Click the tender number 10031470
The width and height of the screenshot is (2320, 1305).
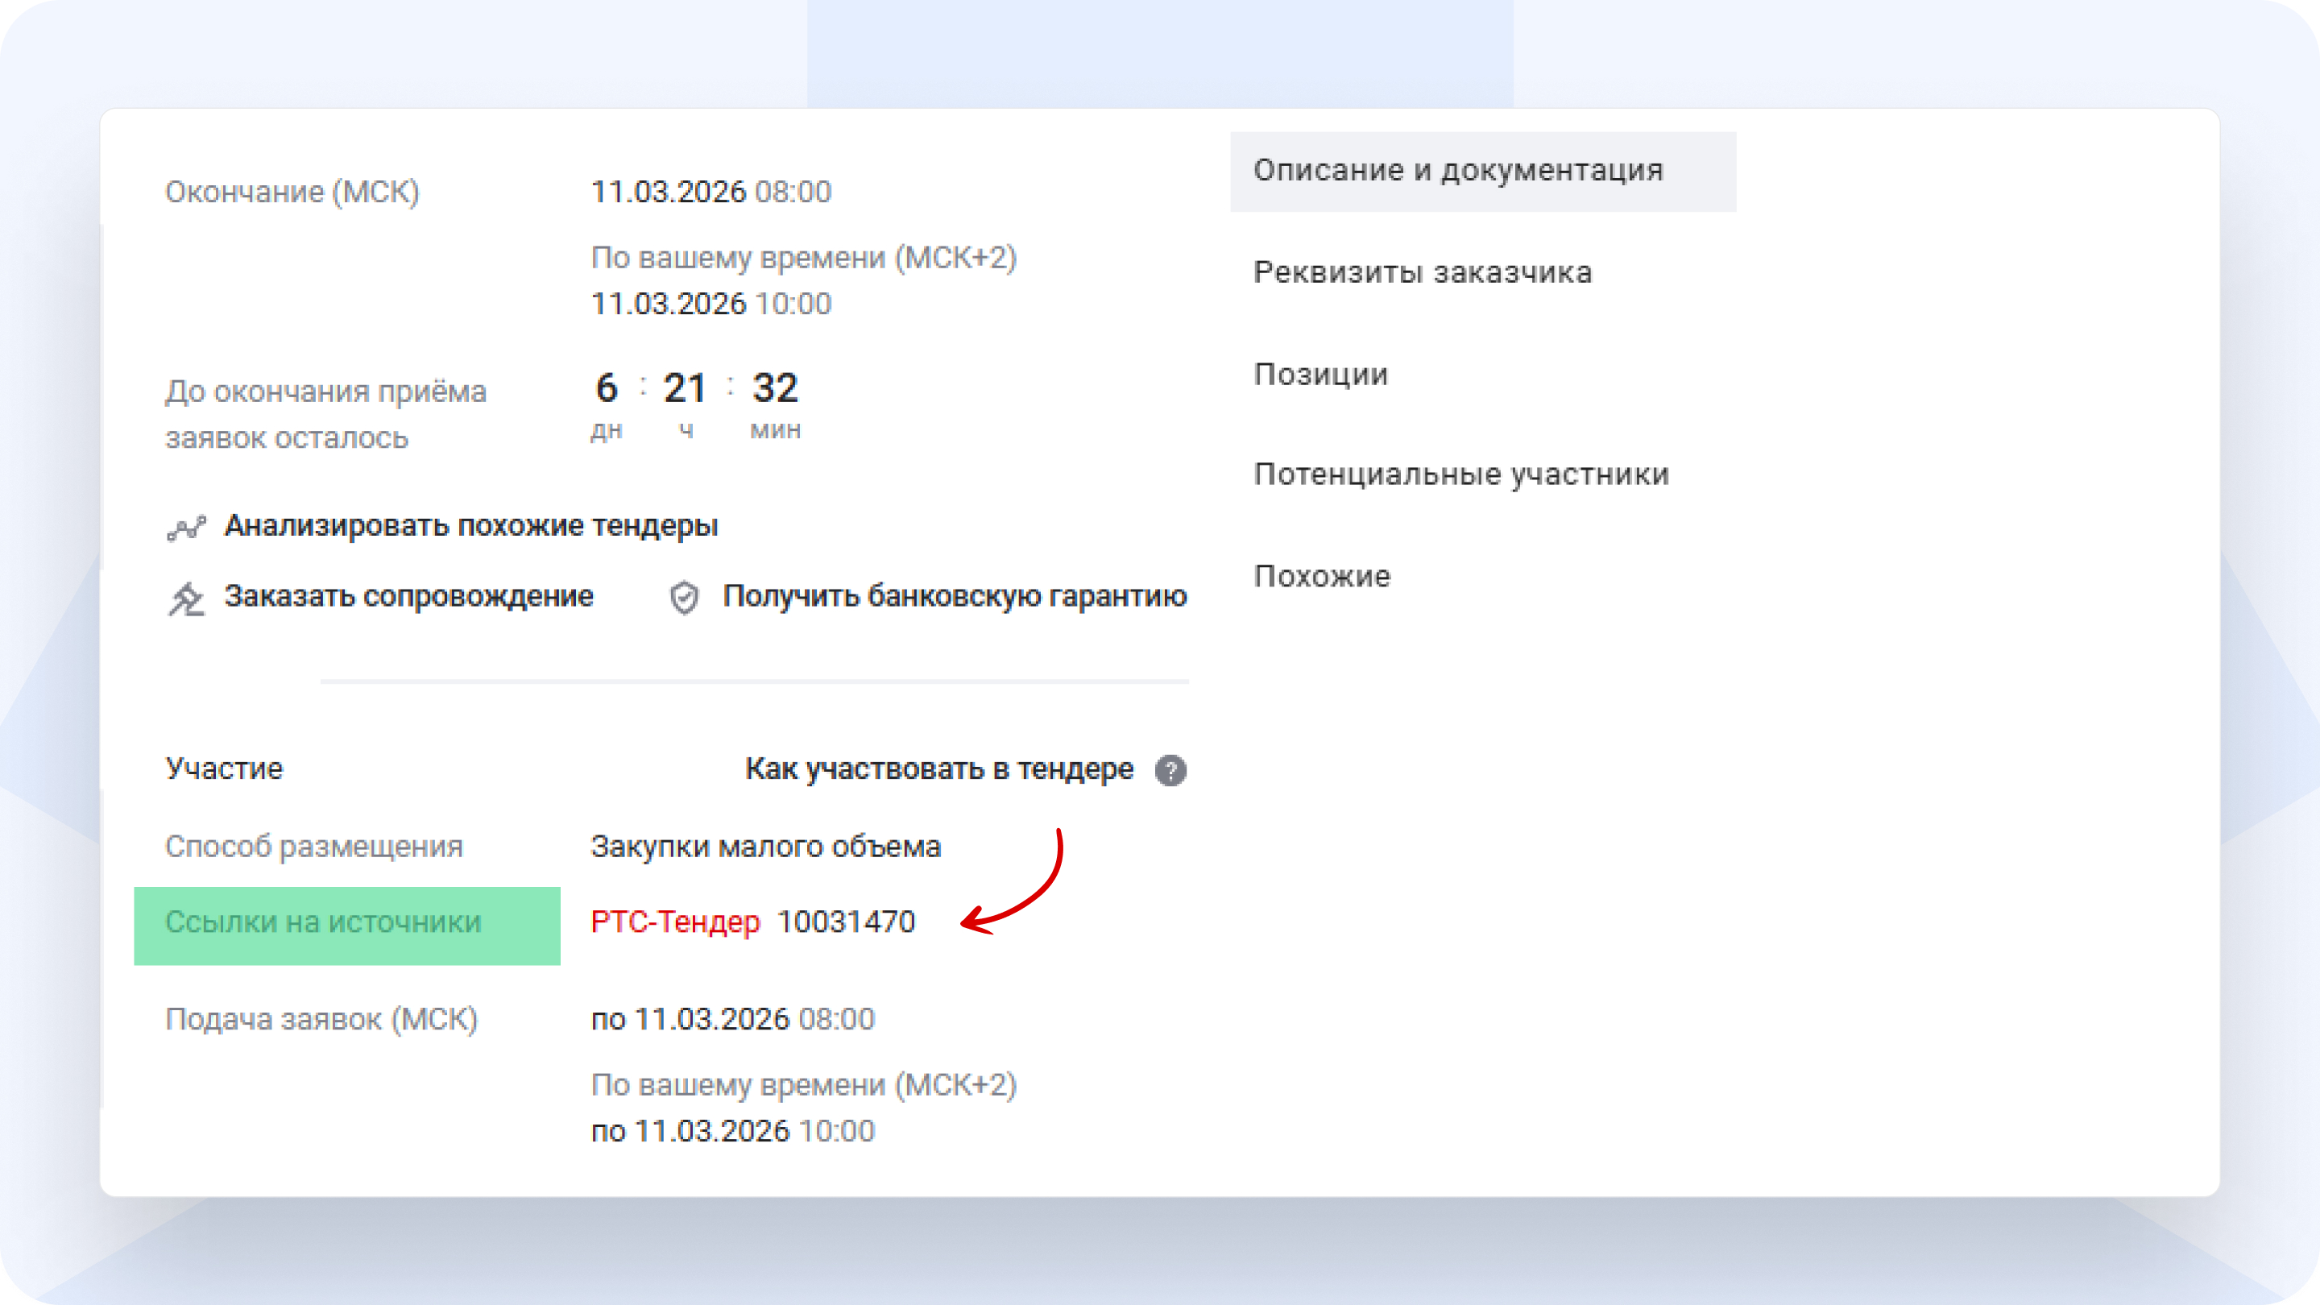847,922
